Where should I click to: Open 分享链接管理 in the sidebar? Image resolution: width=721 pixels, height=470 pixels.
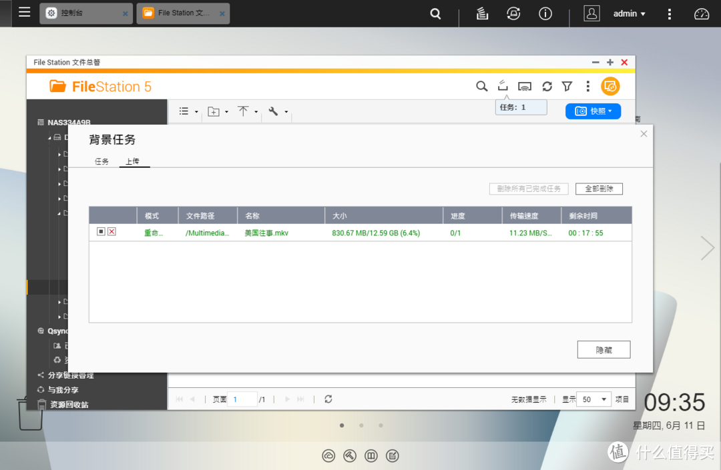click(x=70, y=375)
